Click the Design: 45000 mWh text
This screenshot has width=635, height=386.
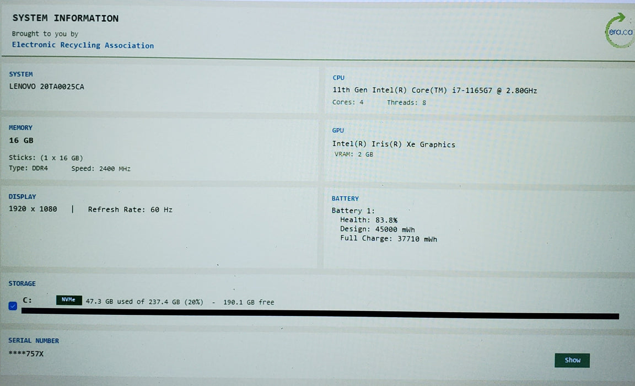click(x=378, y=229)
